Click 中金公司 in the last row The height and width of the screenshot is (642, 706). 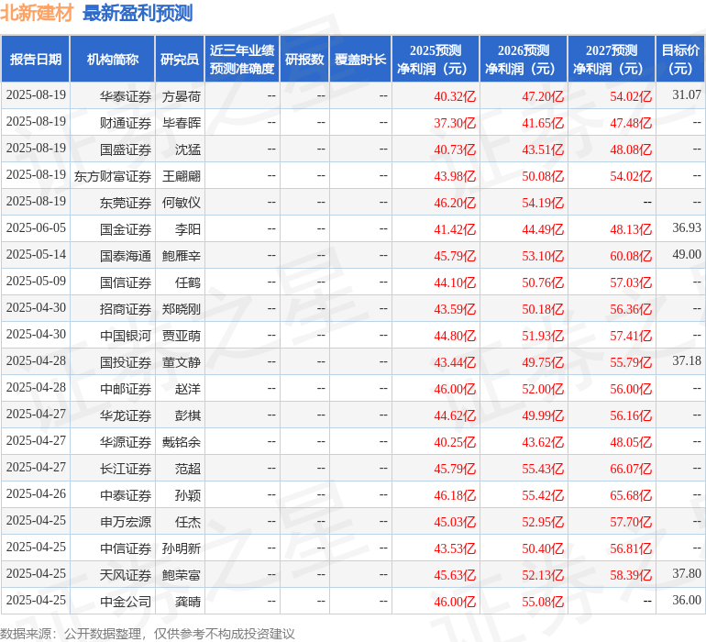click(x=126, y=602)
